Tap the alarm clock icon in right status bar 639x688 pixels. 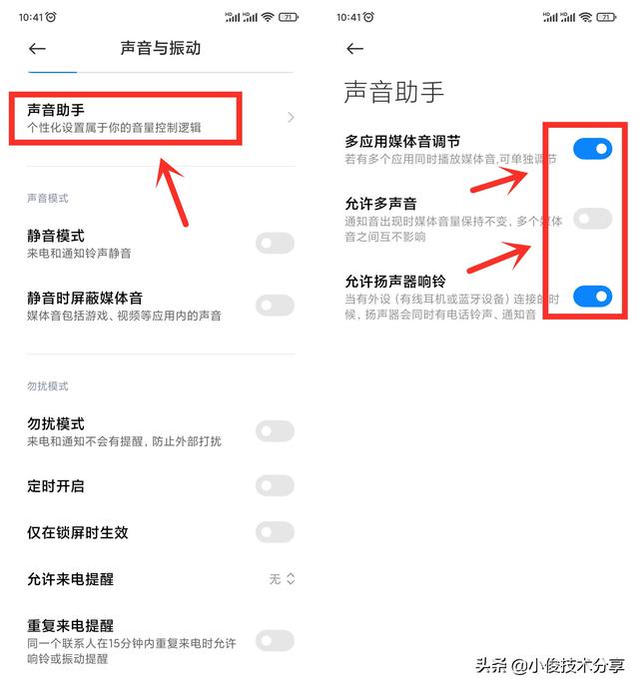pos(369,17)
